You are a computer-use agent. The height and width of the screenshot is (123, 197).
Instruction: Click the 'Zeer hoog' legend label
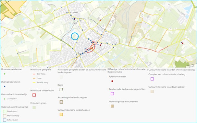(x=41, y=74)
